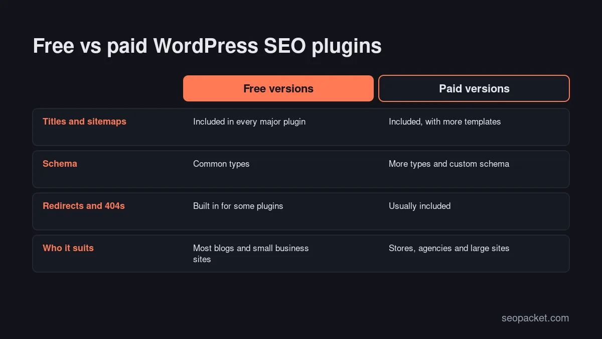Click 'Stores, agencies and large sites' cell
The image size is (602, 339).
click(449, 248)
